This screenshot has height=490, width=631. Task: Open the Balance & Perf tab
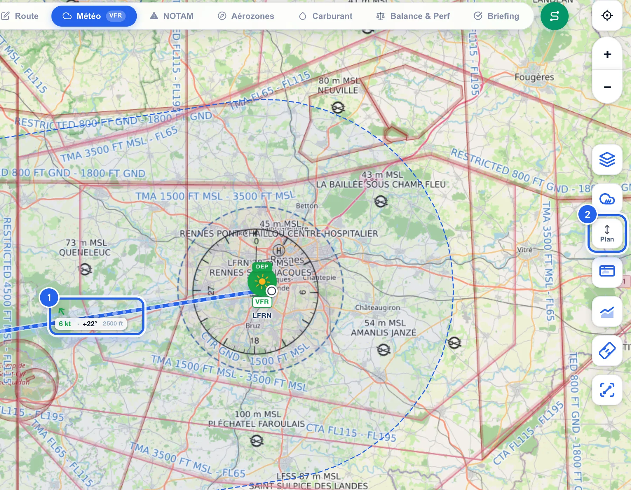coord(413,16)
